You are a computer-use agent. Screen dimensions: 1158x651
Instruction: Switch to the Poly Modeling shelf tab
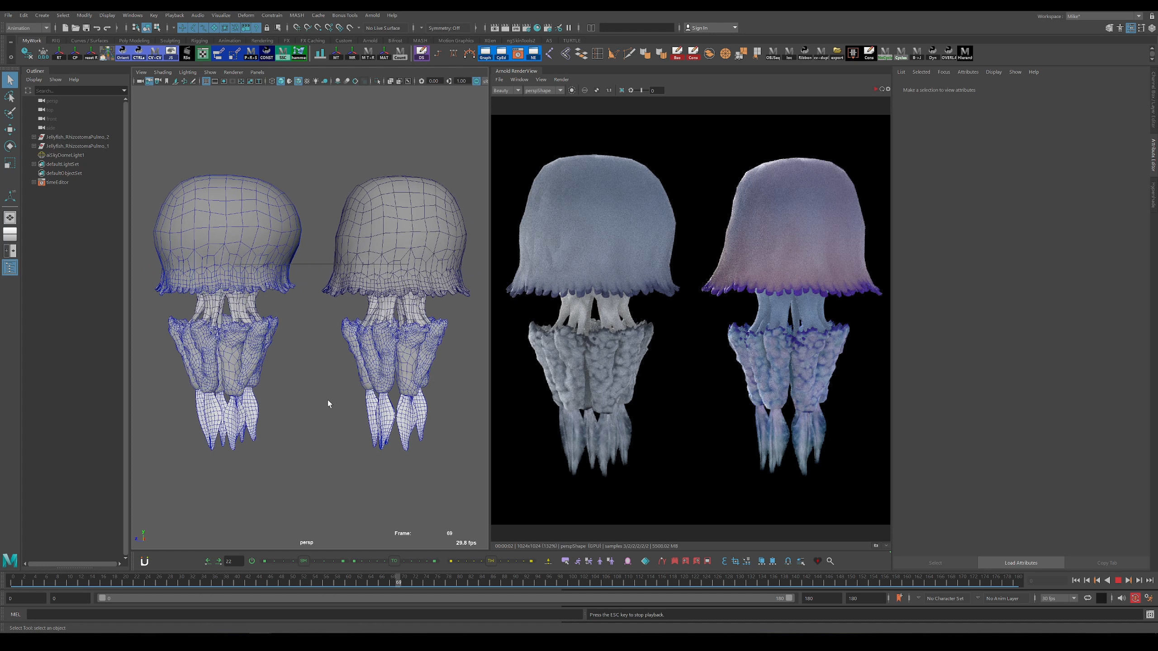[x=134, y=40]
